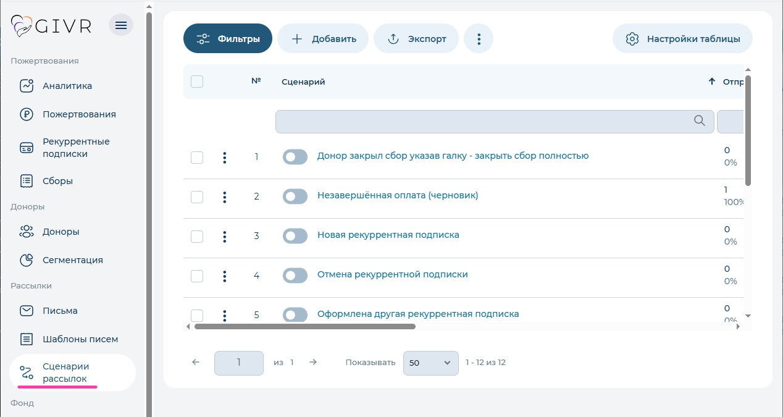Open Письма via its envelope icon
783x417 pixels.
pyautogui.click(x=26, y=310)
